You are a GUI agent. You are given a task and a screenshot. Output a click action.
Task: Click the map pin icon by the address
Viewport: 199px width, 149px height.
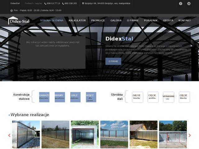click(x=83, y=3)
